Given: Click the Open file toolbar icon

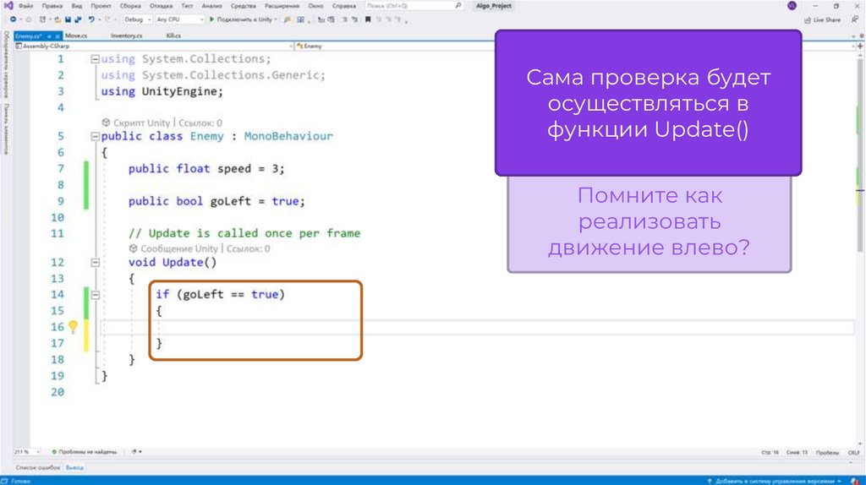Looking at the screenshot, I should coord(57,19).
